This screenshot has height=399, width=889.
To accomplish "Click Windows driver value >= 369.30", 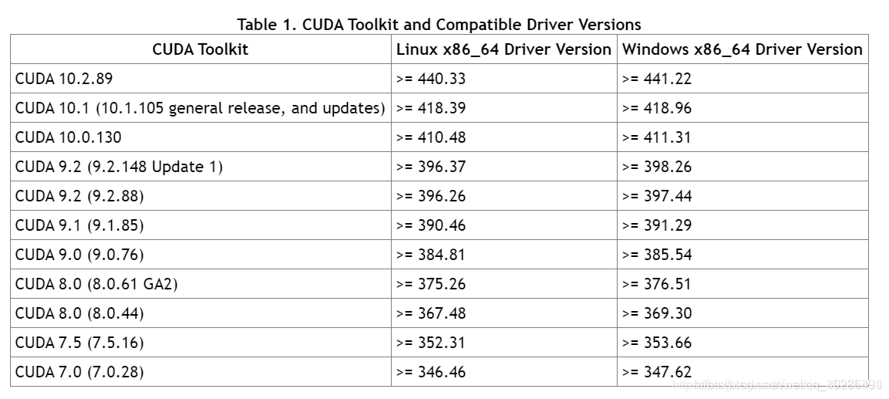I will coord(657,313).
